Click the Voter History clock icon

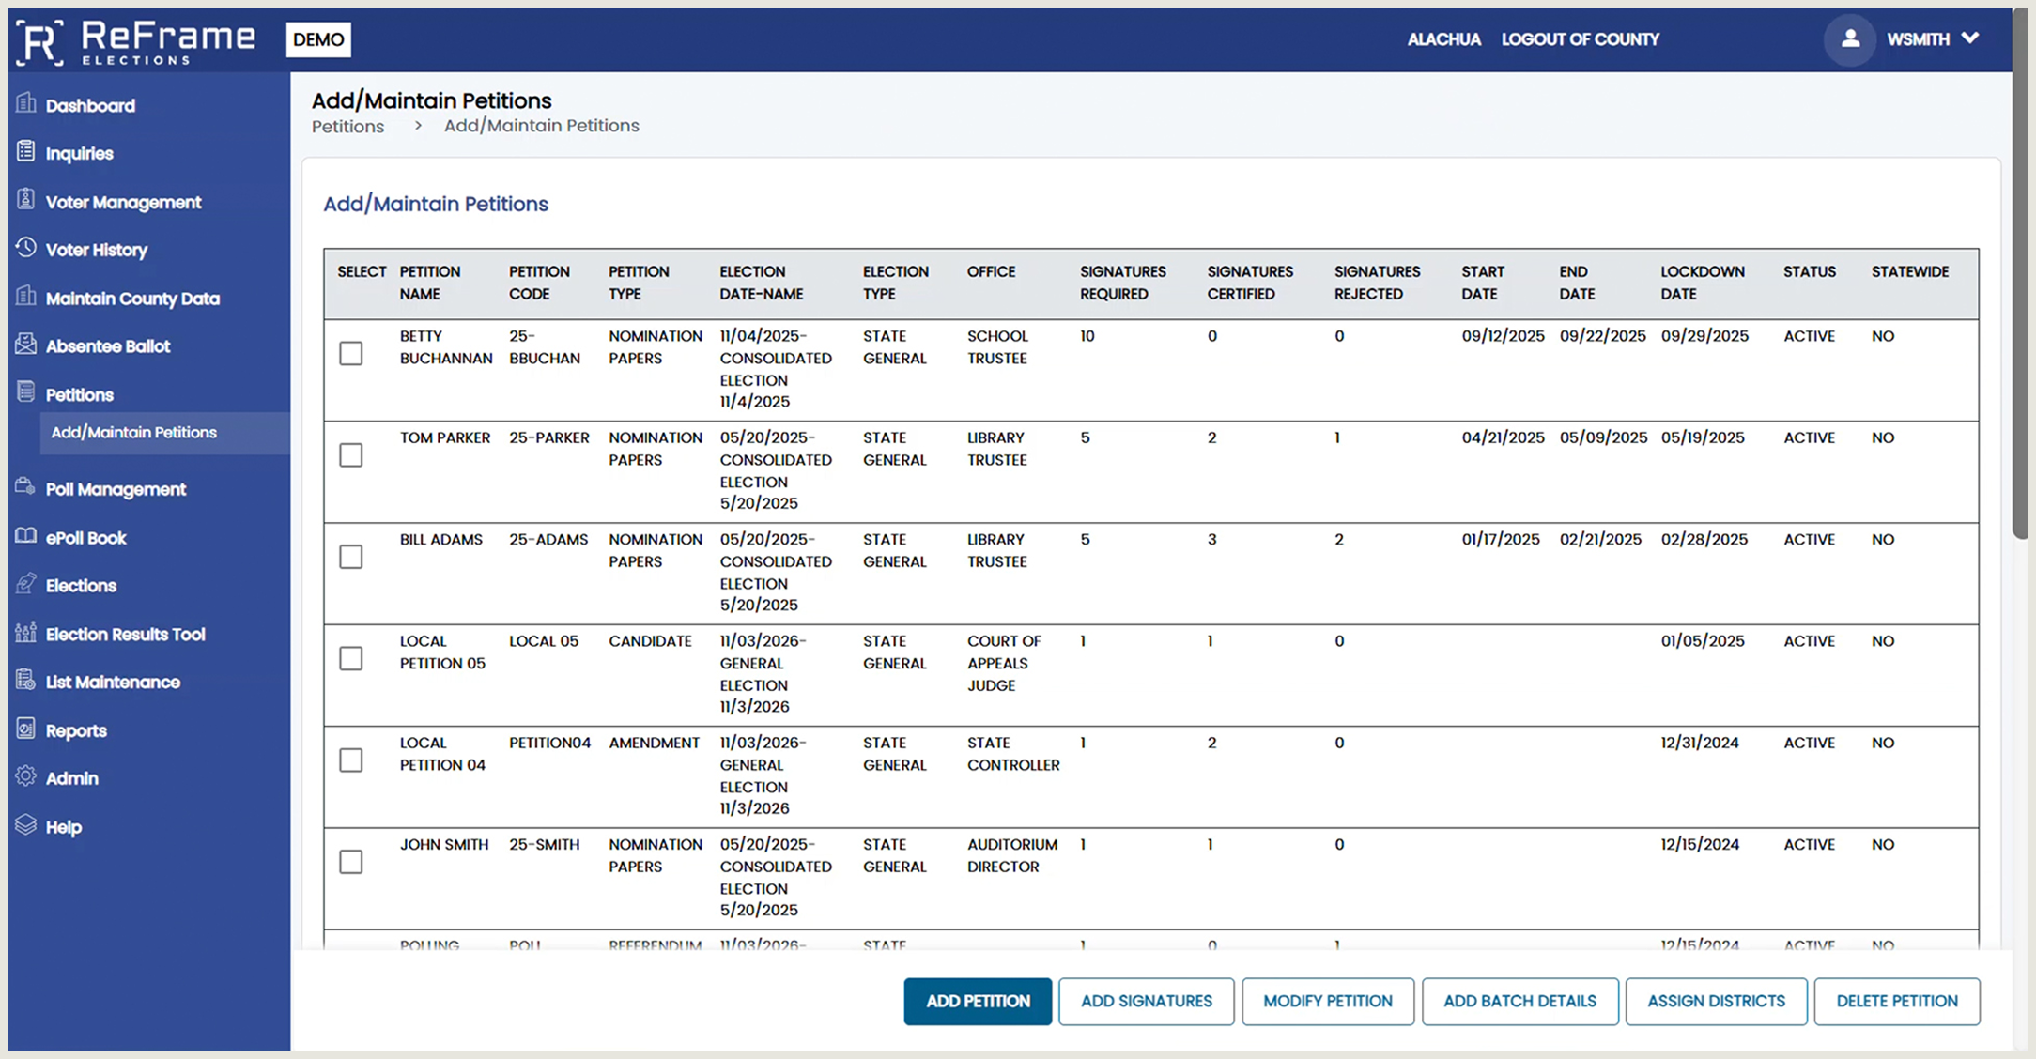click(26, 248)
